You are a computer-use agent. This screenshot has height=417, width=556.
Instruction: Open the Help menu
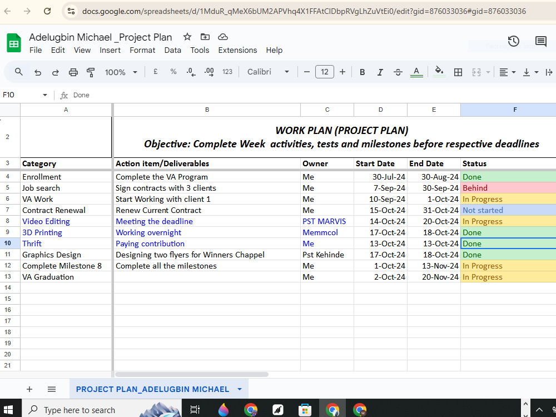[274, 51]
